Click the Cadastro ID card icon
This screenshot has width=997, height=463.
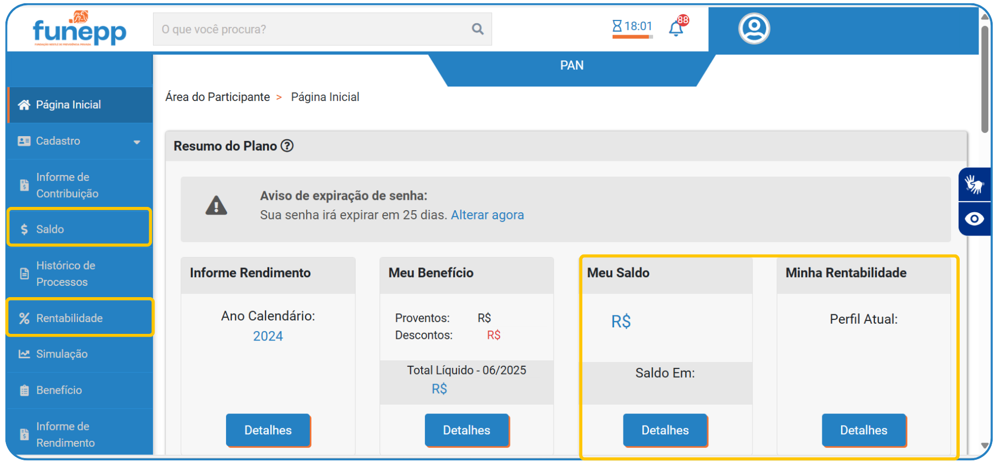click(x=24, y=141)
